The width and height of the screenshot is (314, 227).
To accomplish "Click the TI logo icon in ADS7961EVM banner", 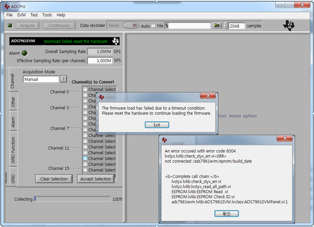I will (115, 41).
